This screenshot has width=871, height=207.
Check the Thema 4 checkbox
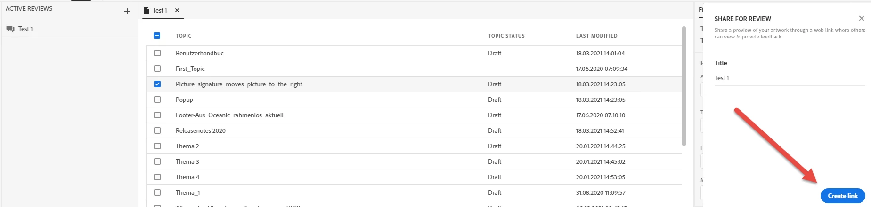coord(157,177)
